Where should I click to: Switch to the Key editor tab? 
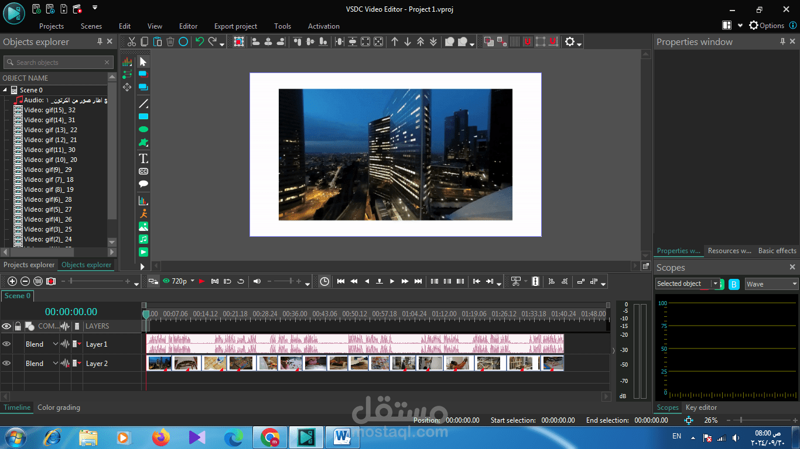pyautogui.click(x=702, y=407)
